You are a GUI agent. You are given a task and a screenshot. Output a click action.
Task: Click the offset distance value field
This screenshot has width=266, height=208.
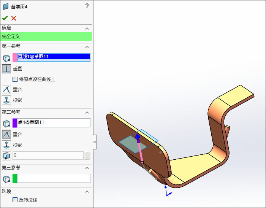tap(48, 156)
